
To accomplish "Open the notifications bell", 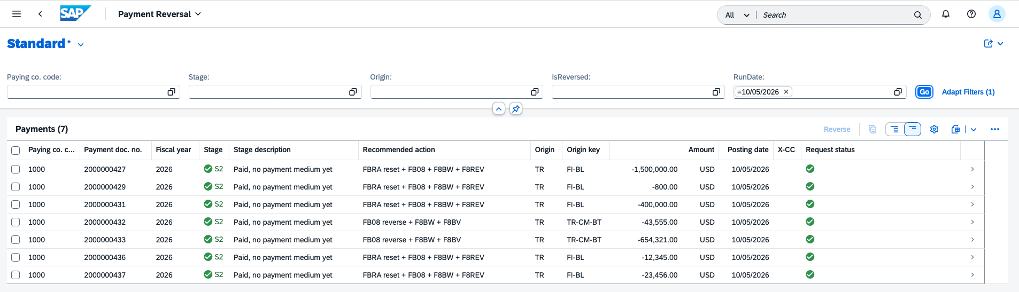I will tap(946, 14).
